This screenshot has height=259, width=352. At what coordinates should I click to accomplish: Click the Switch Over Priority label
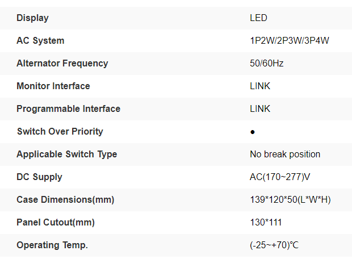[x=60, y=132]
